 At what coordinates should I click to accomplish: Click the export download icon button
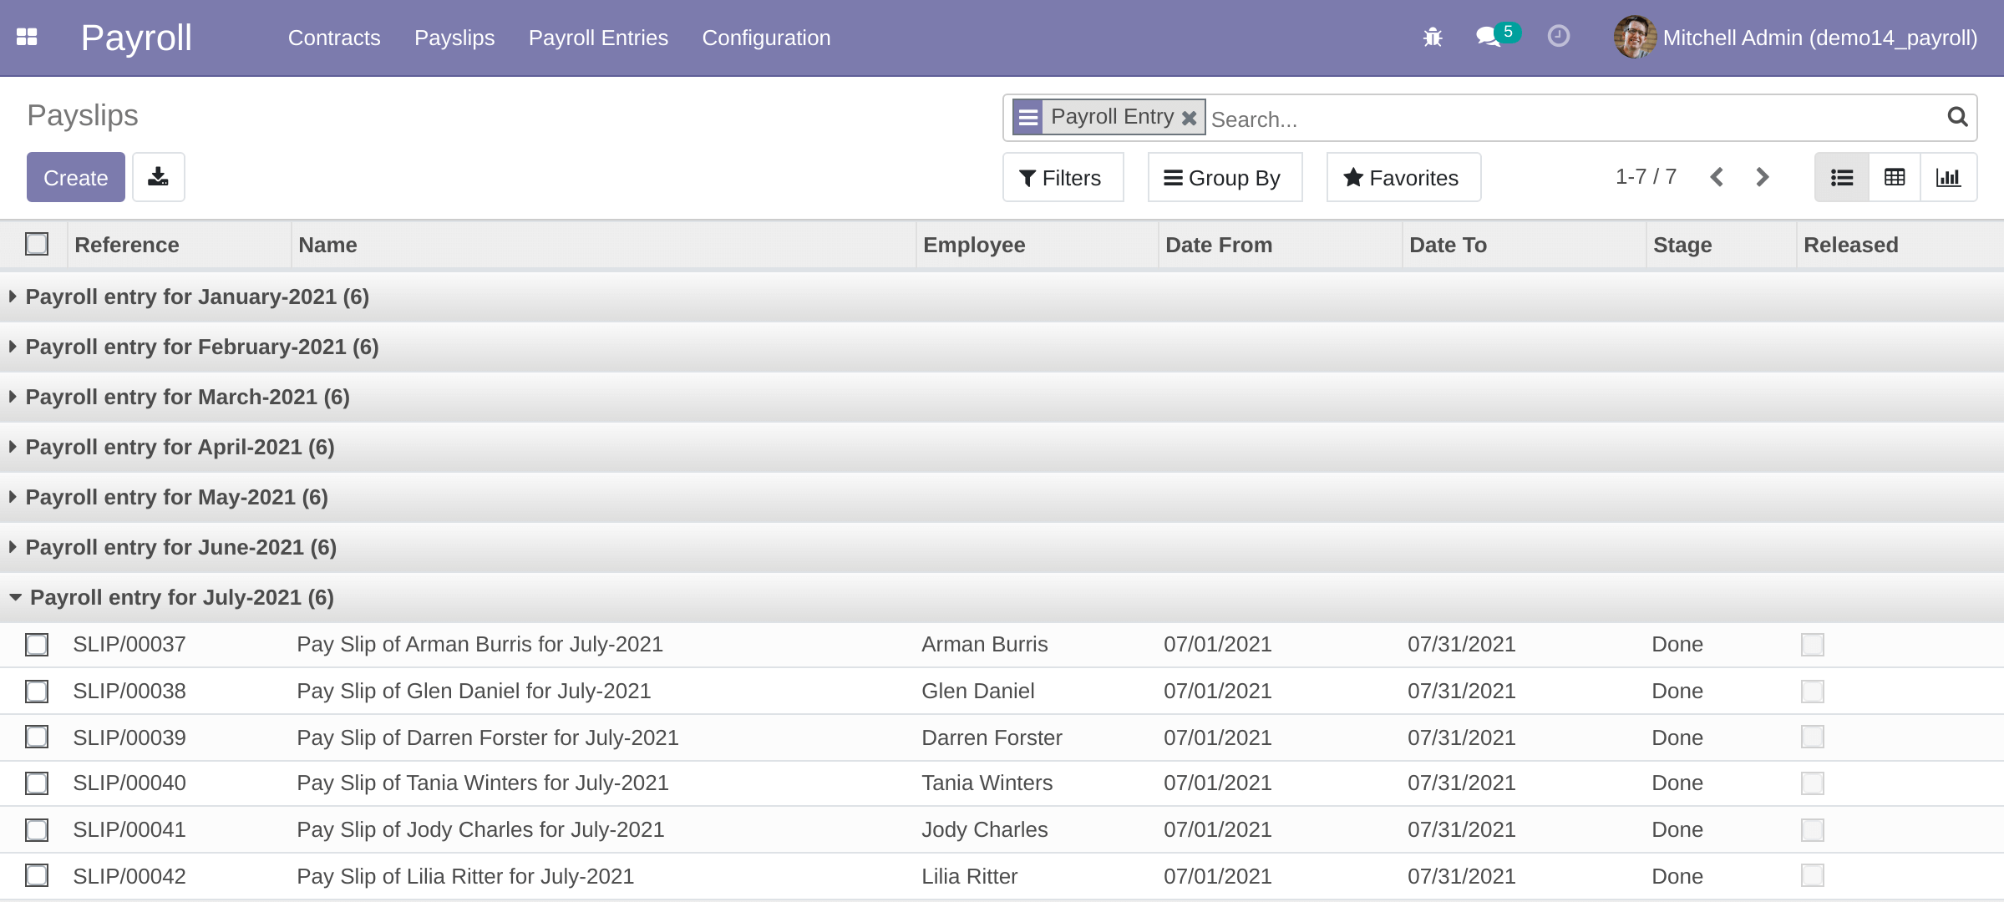(x=158, y=177)
